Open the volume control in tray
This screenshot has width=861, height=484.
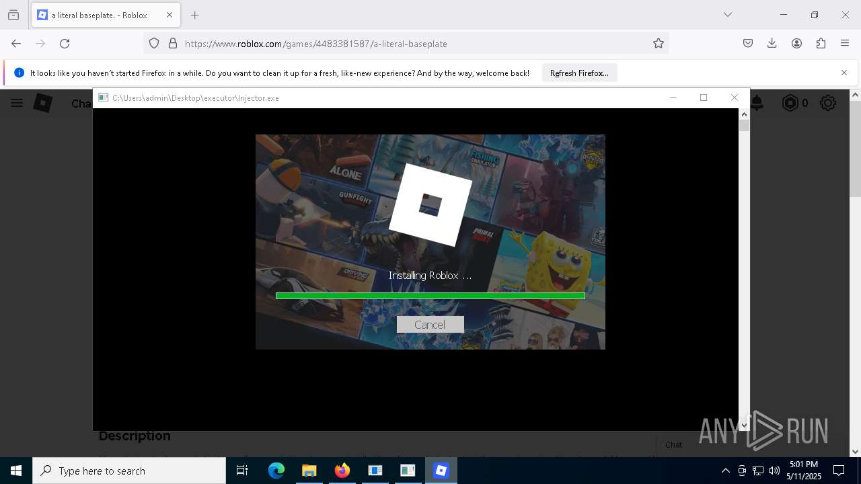pyautogui.click(x=774, y=471)
